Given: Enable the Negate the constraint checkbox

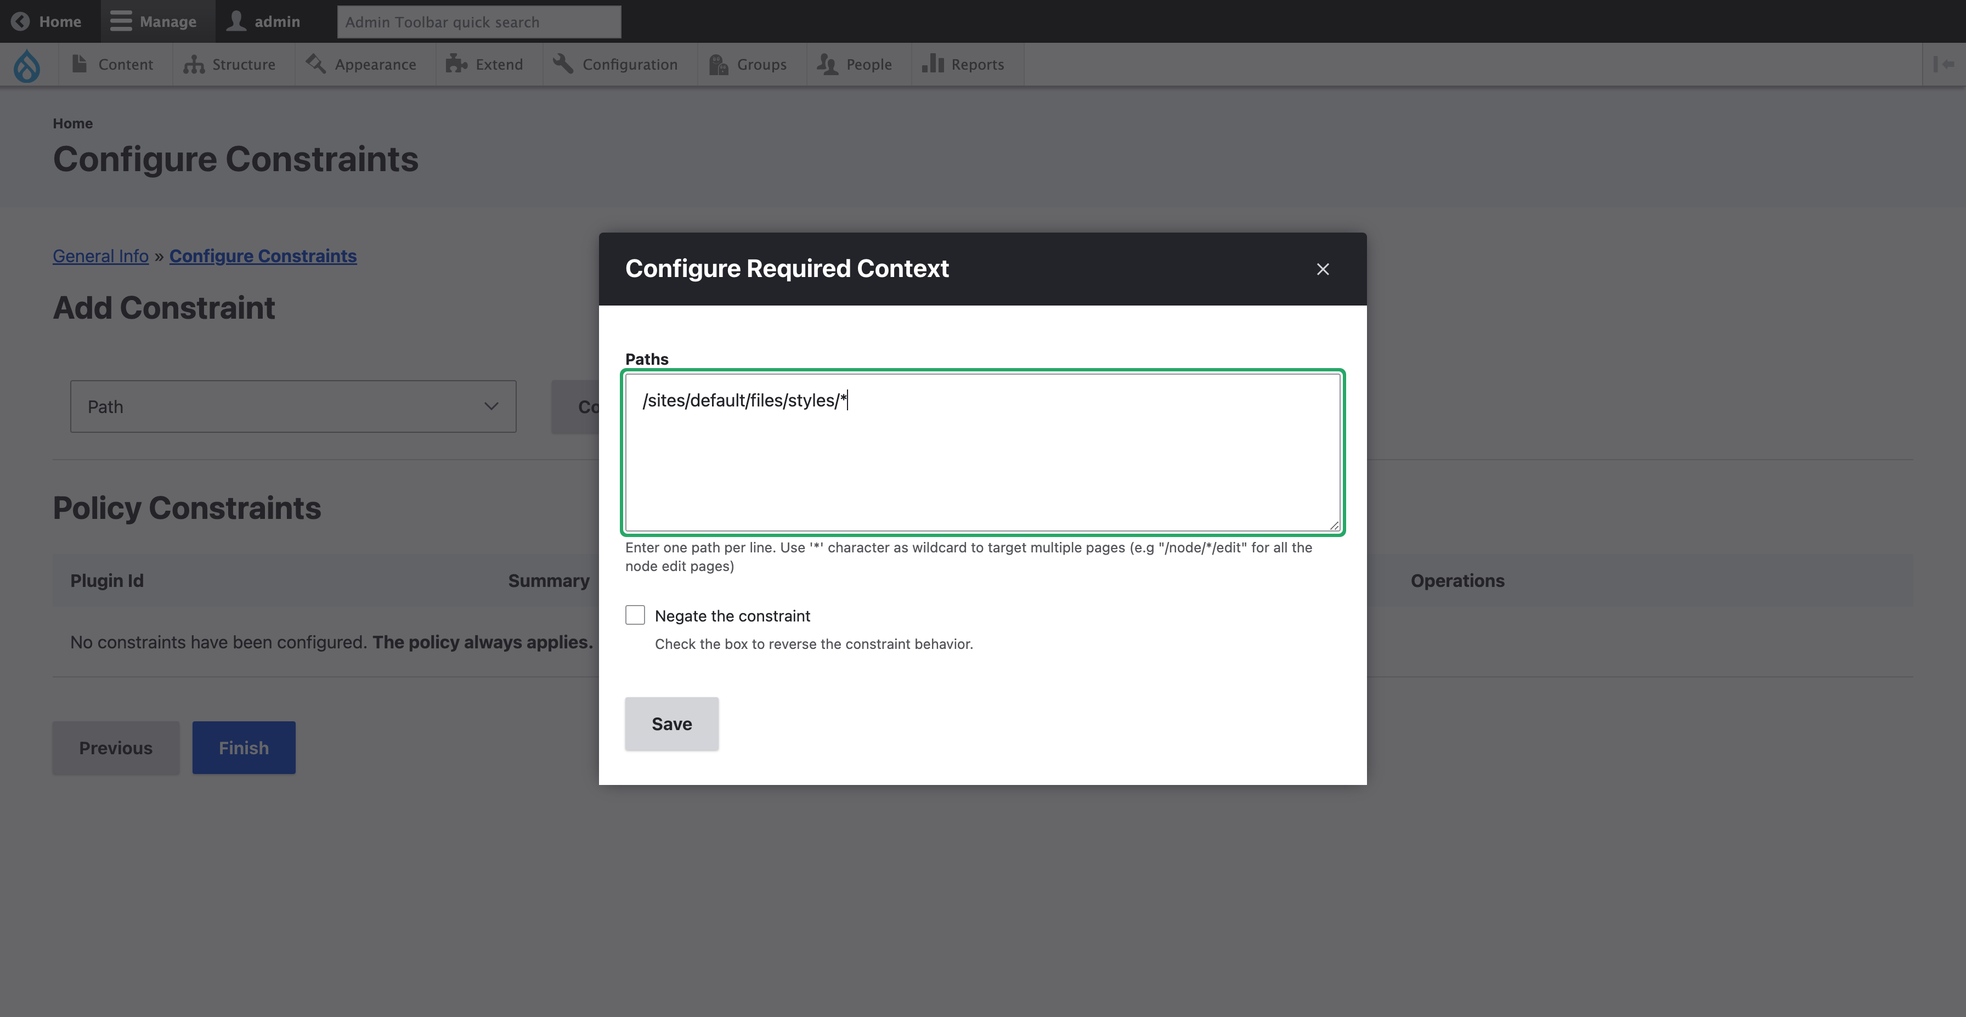Looking at the screenshot, I should [634, 615].
